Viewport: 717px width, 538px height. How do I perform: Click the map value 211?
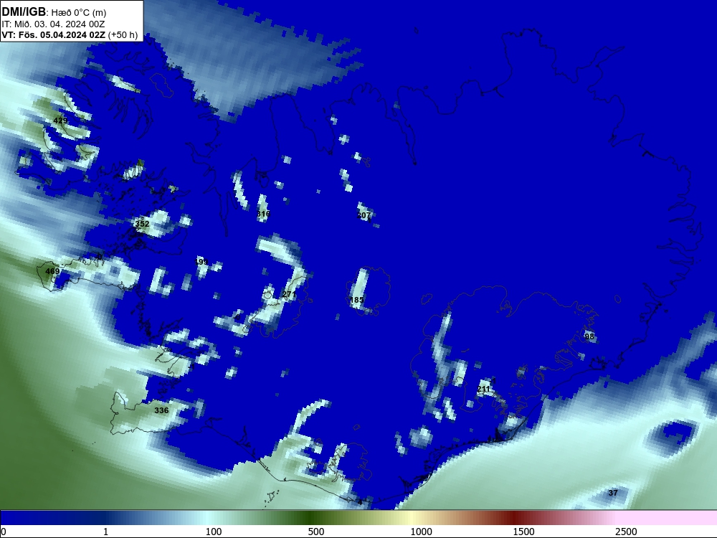point(483,389)
